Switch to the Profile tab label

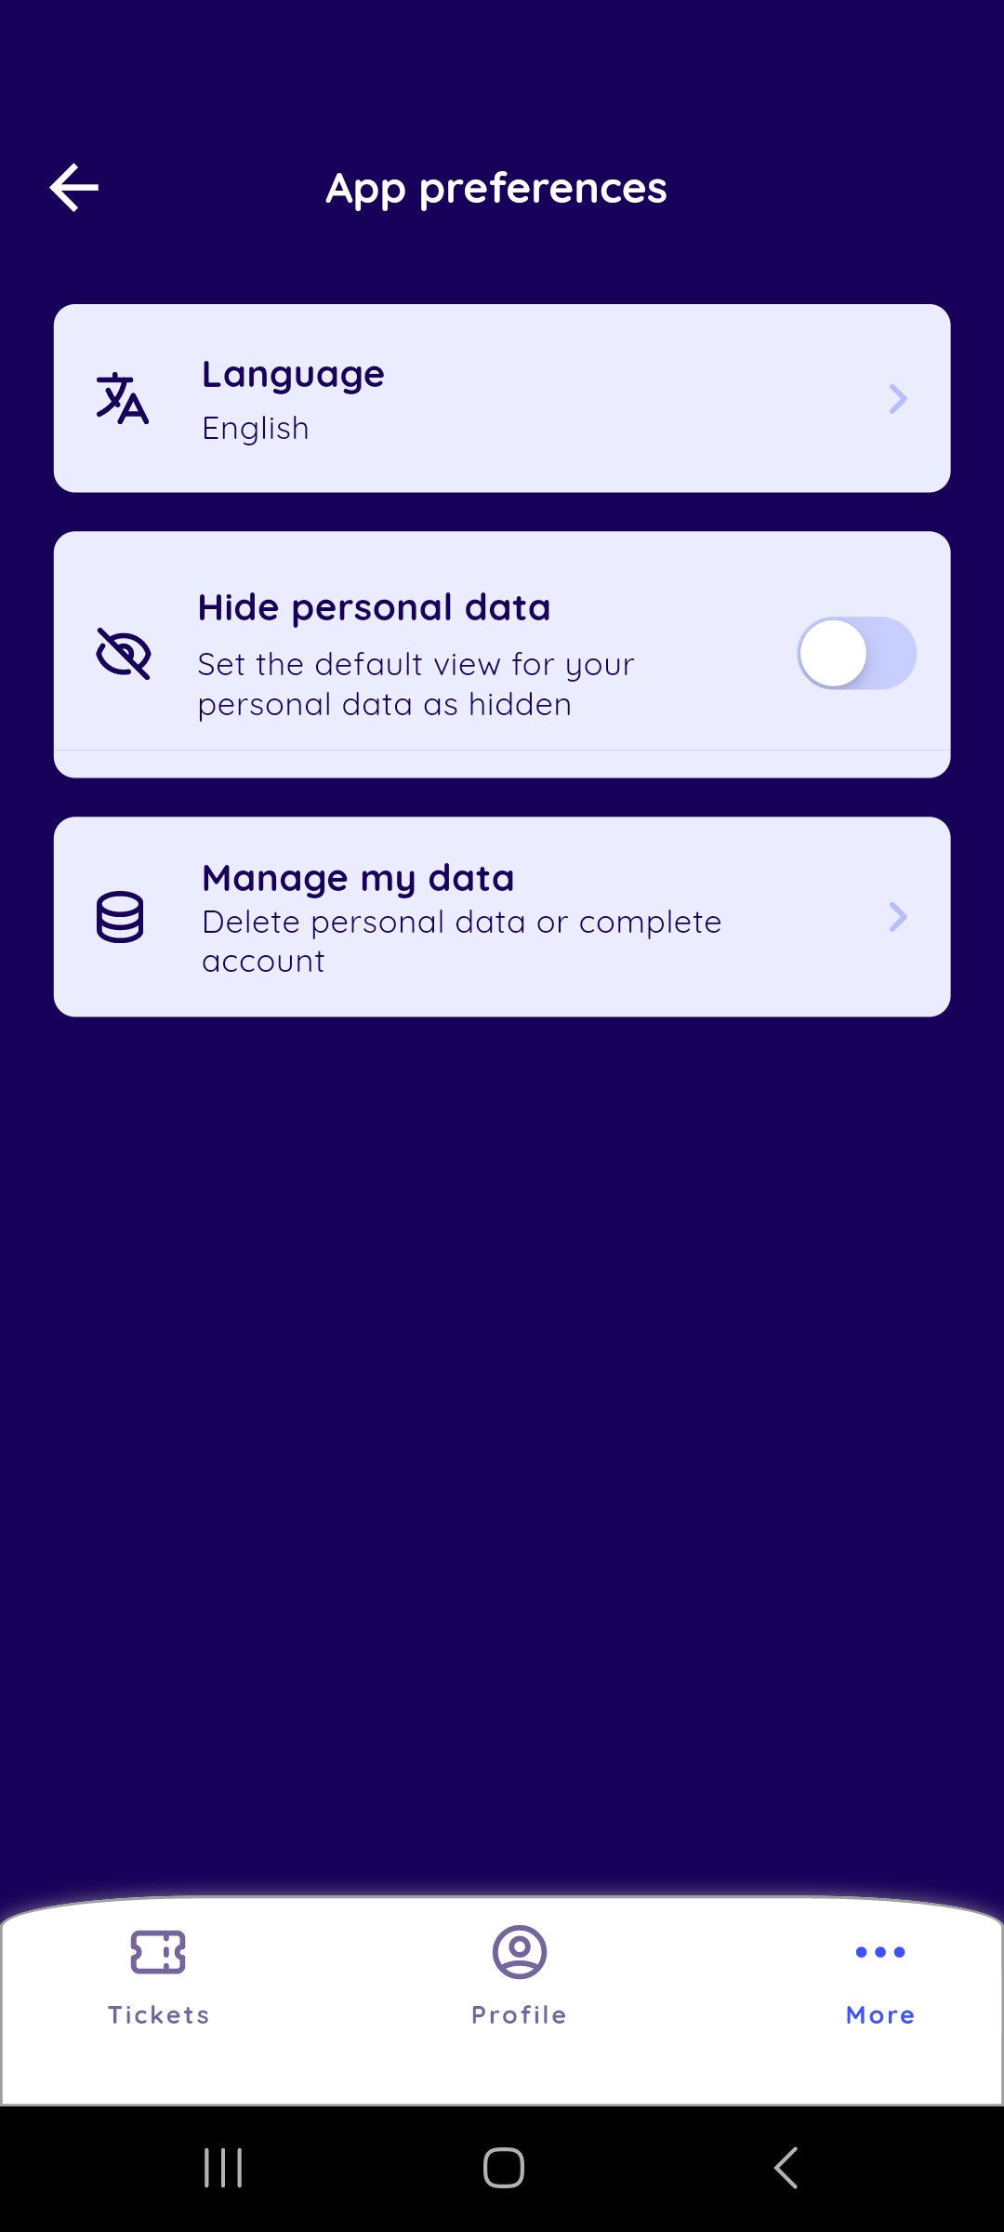tap(519, 2014)
